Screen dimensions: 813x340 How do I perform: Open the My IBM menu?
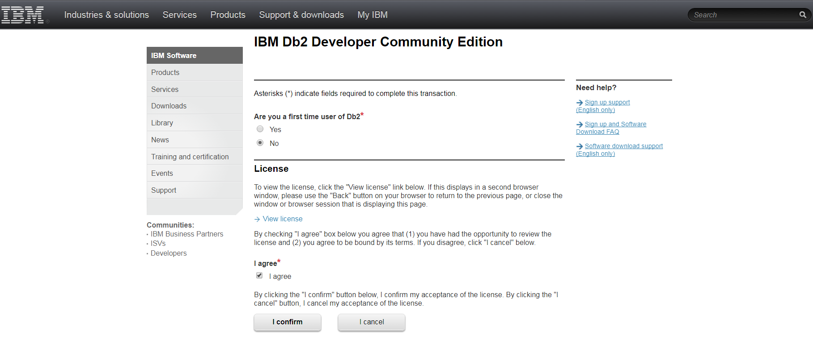[x=373, y=15]
